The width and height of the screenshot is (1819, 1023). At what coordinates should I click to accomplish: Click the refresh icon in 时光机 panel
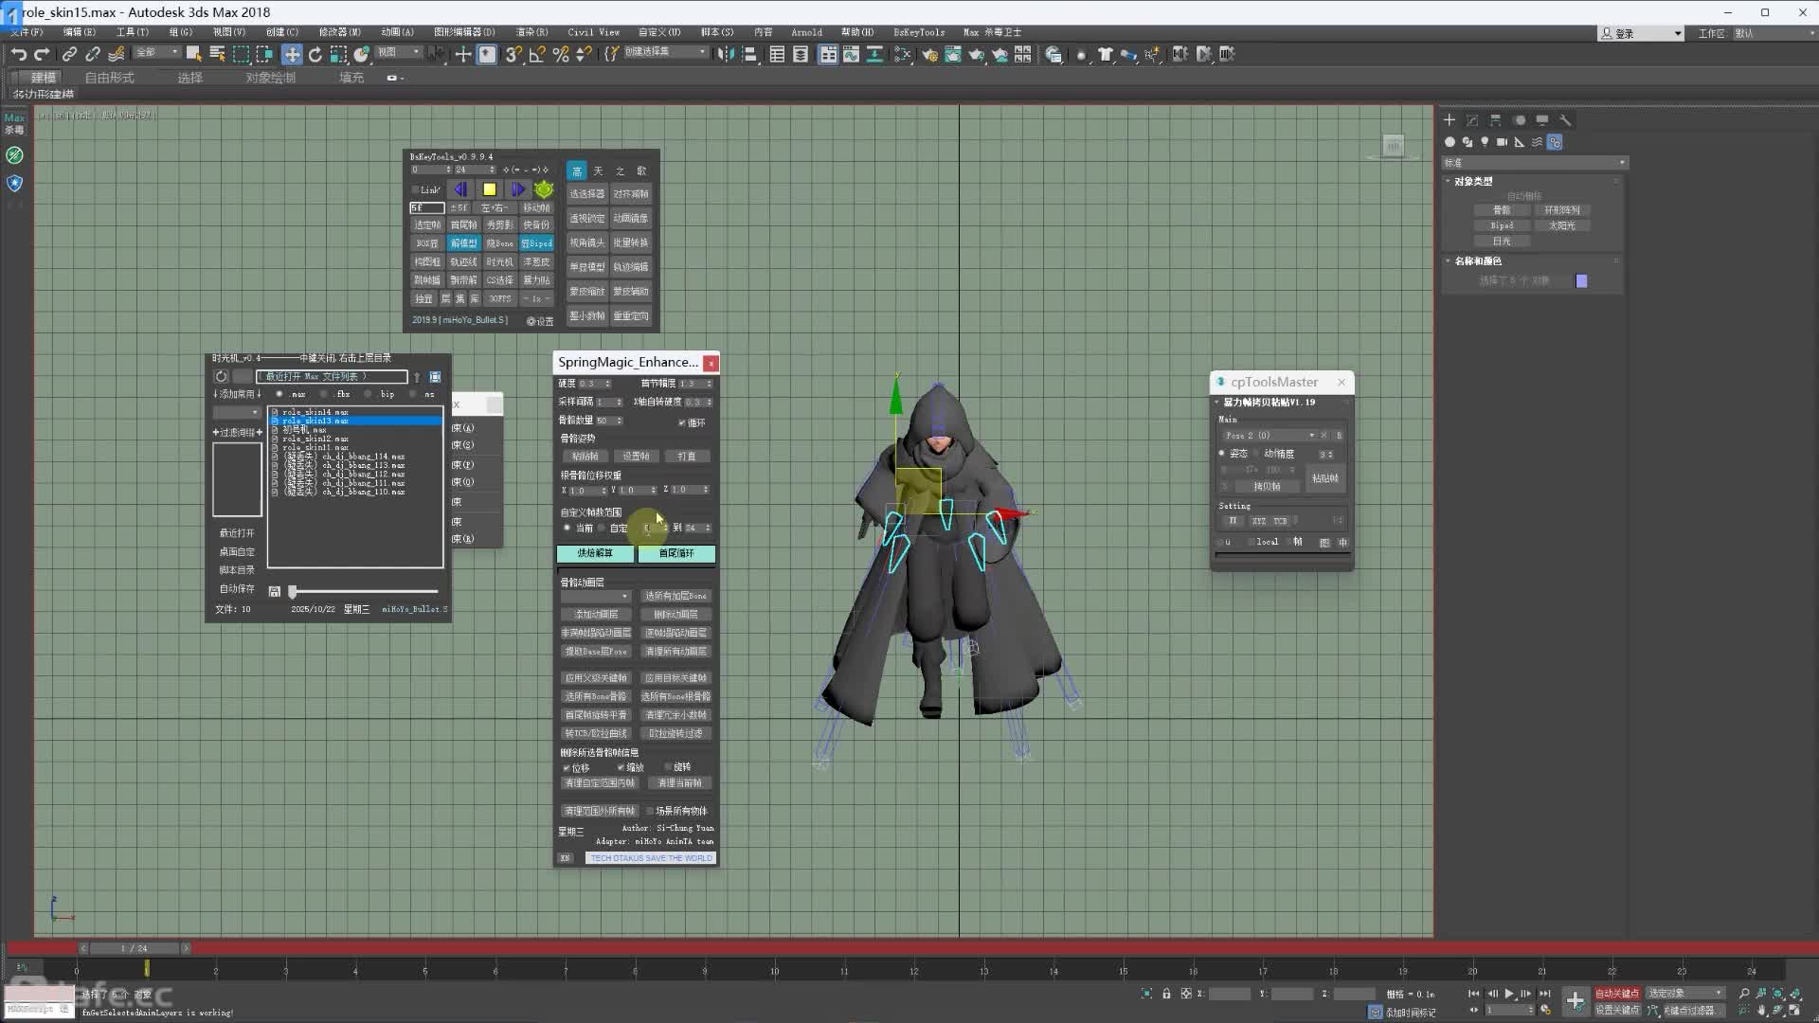[221, 376]
